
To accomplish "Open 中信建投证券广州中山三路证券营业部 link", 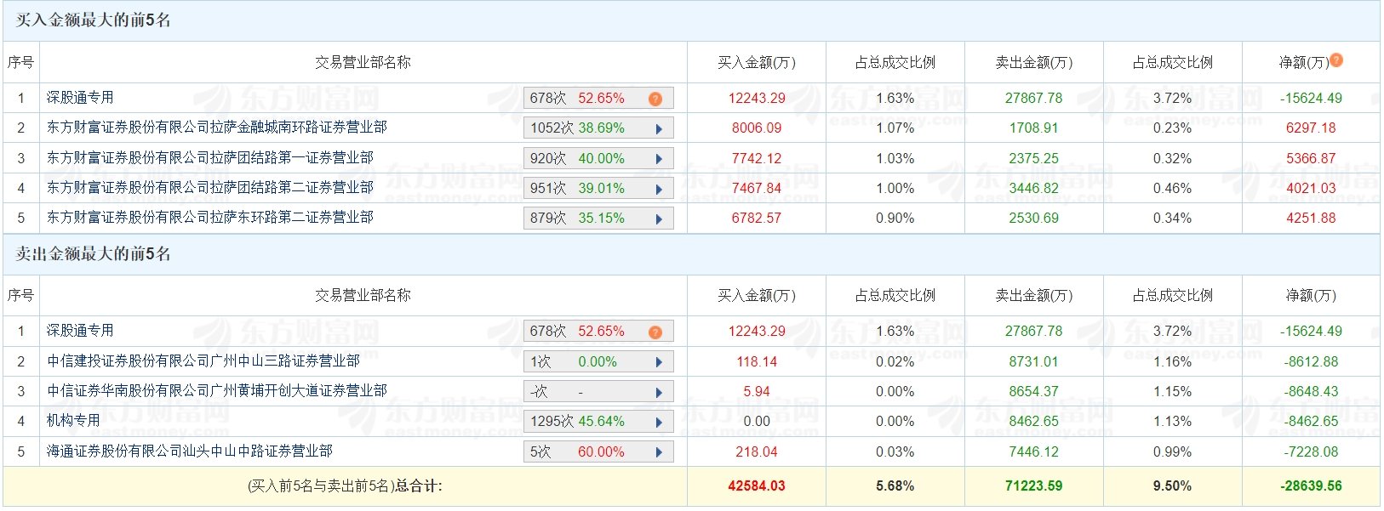I will (203, 361).
